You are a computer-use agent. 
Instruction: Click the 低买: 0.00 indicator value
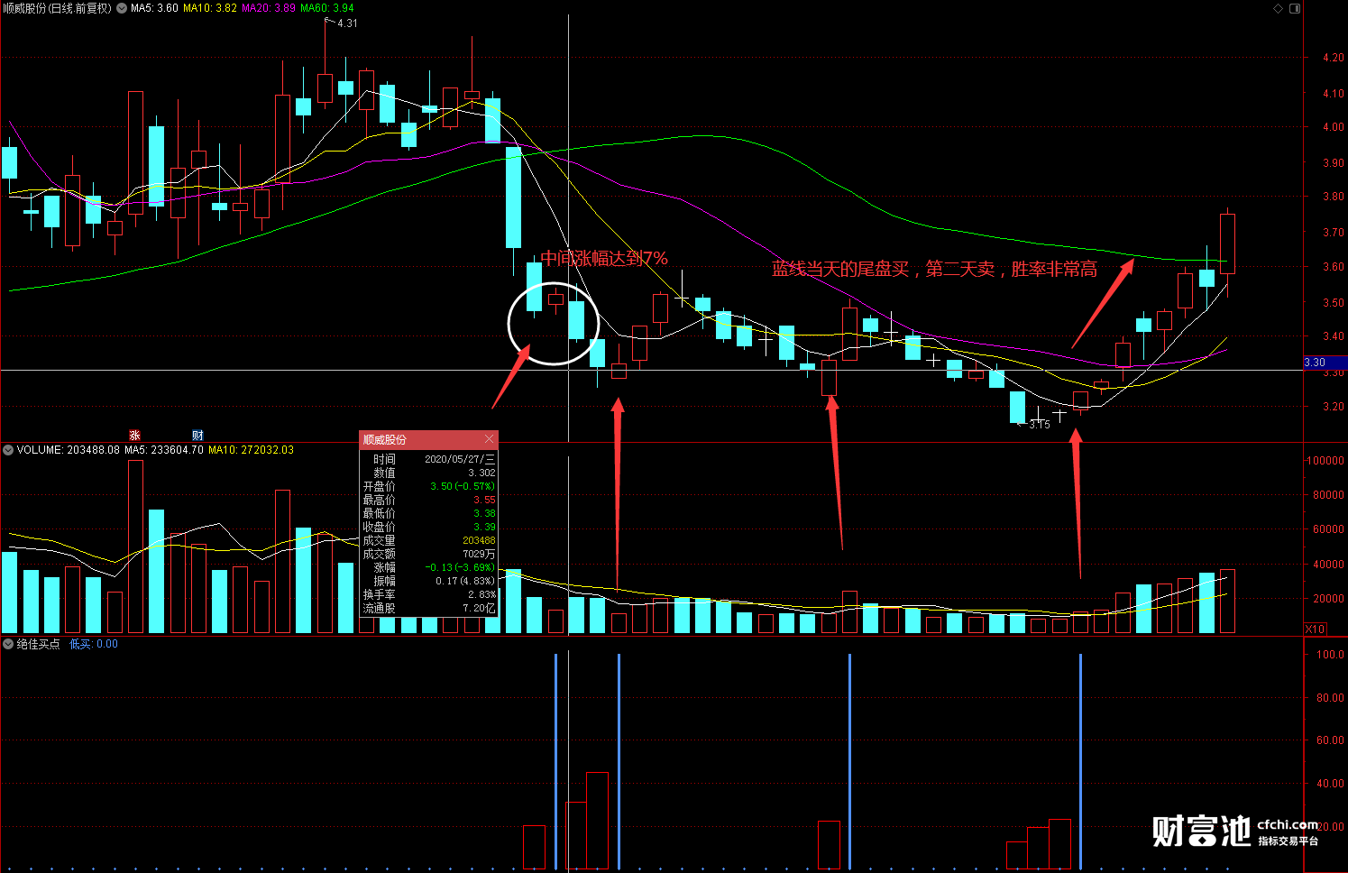coord(94,644)
